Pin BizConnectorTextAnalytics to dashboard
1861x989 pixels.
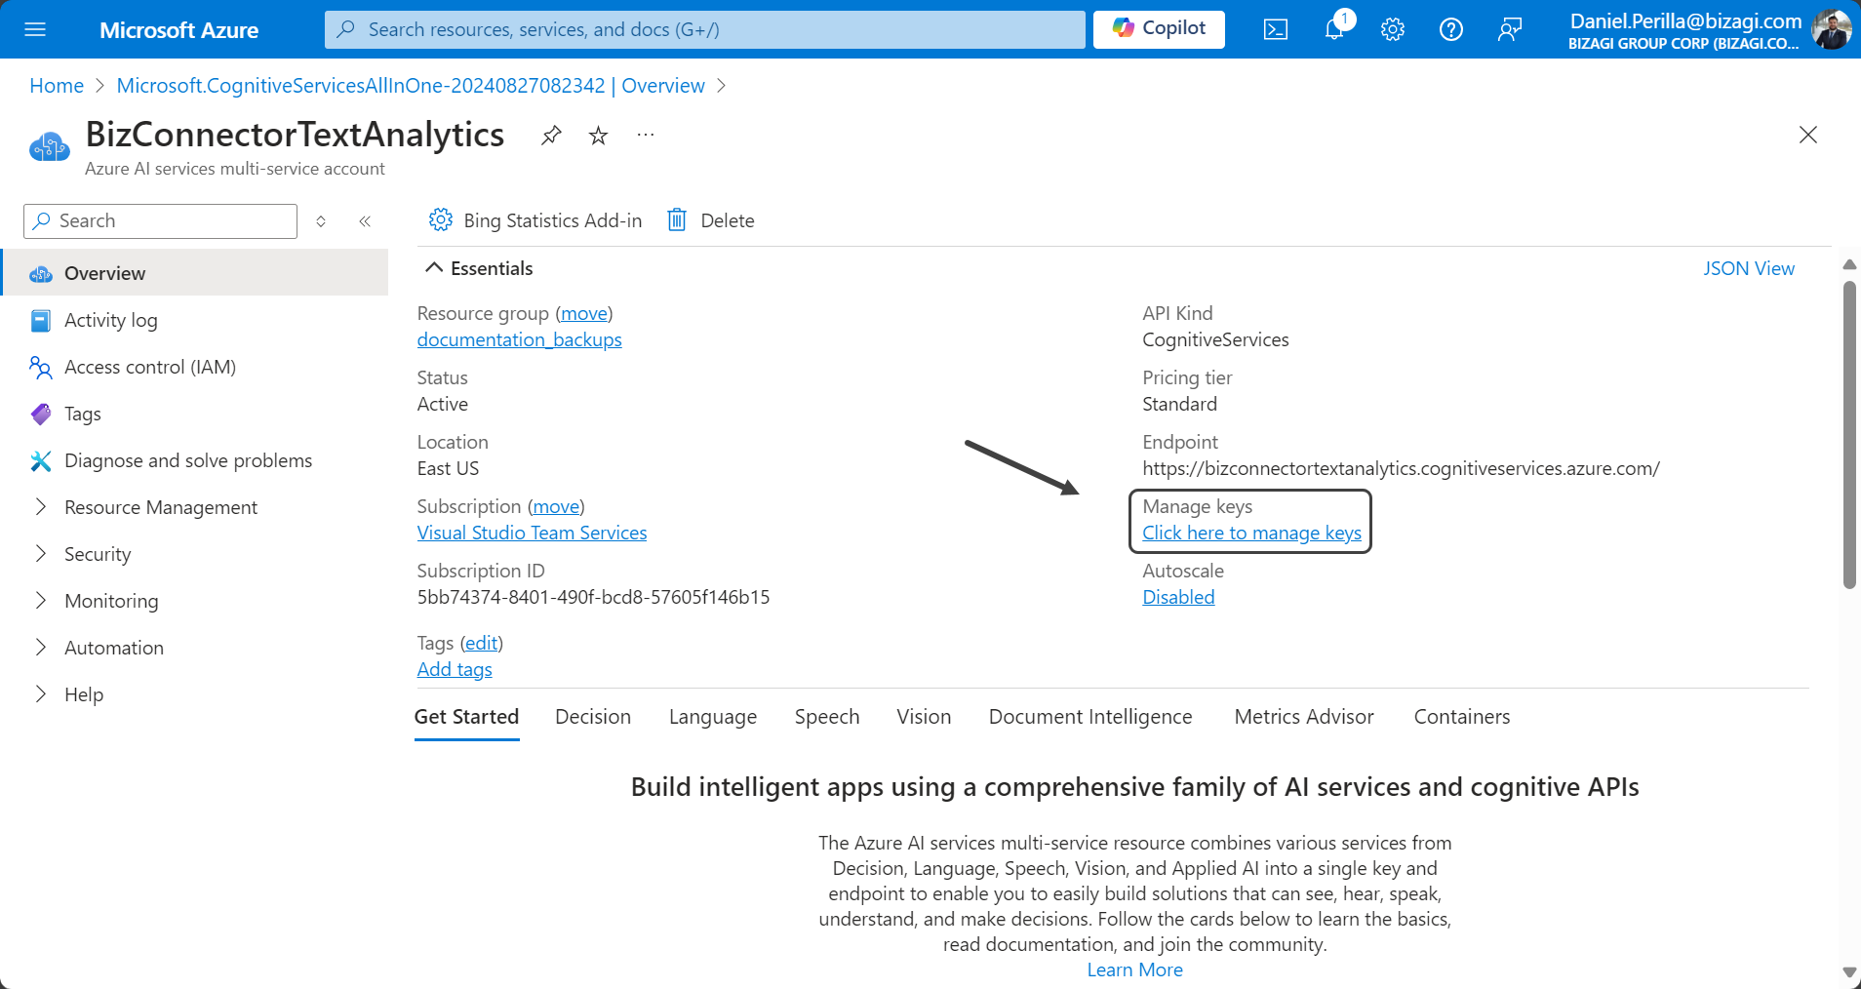point(551,136)
